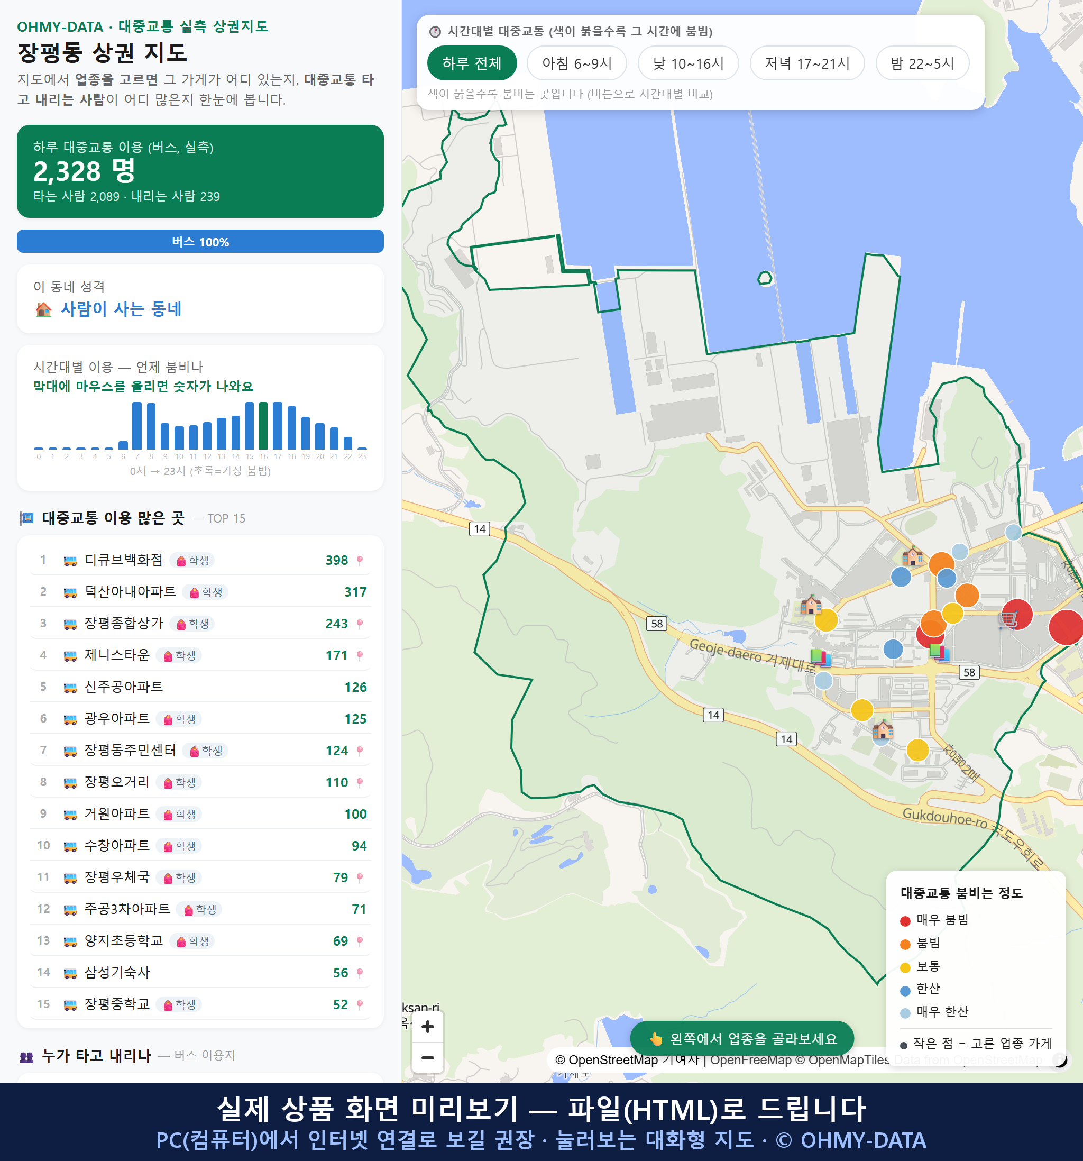Image resolution: width=1083 pixels, height=1161 pixels.
Task: Switch to 저녁 17~21시 time filter
Action: coord(807,63)
